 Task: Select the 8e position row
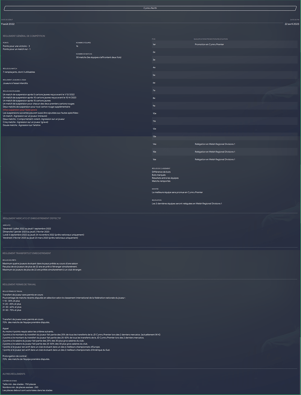coord(225,98)
